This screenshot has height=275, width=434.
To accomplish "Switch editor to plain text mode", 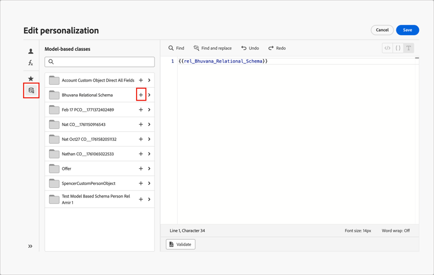I will click(409, 48).
